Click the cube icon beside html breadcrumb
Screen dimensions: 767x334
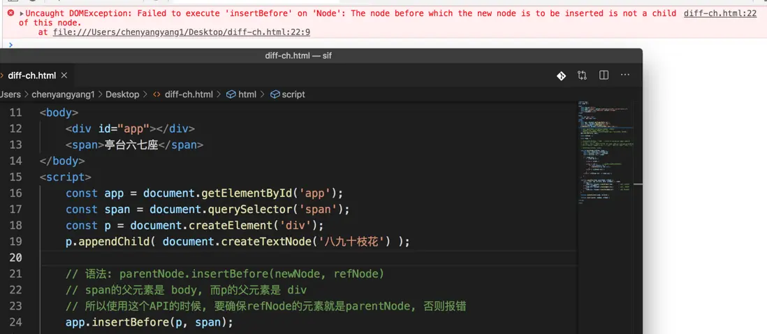click(x=231, y=94)
